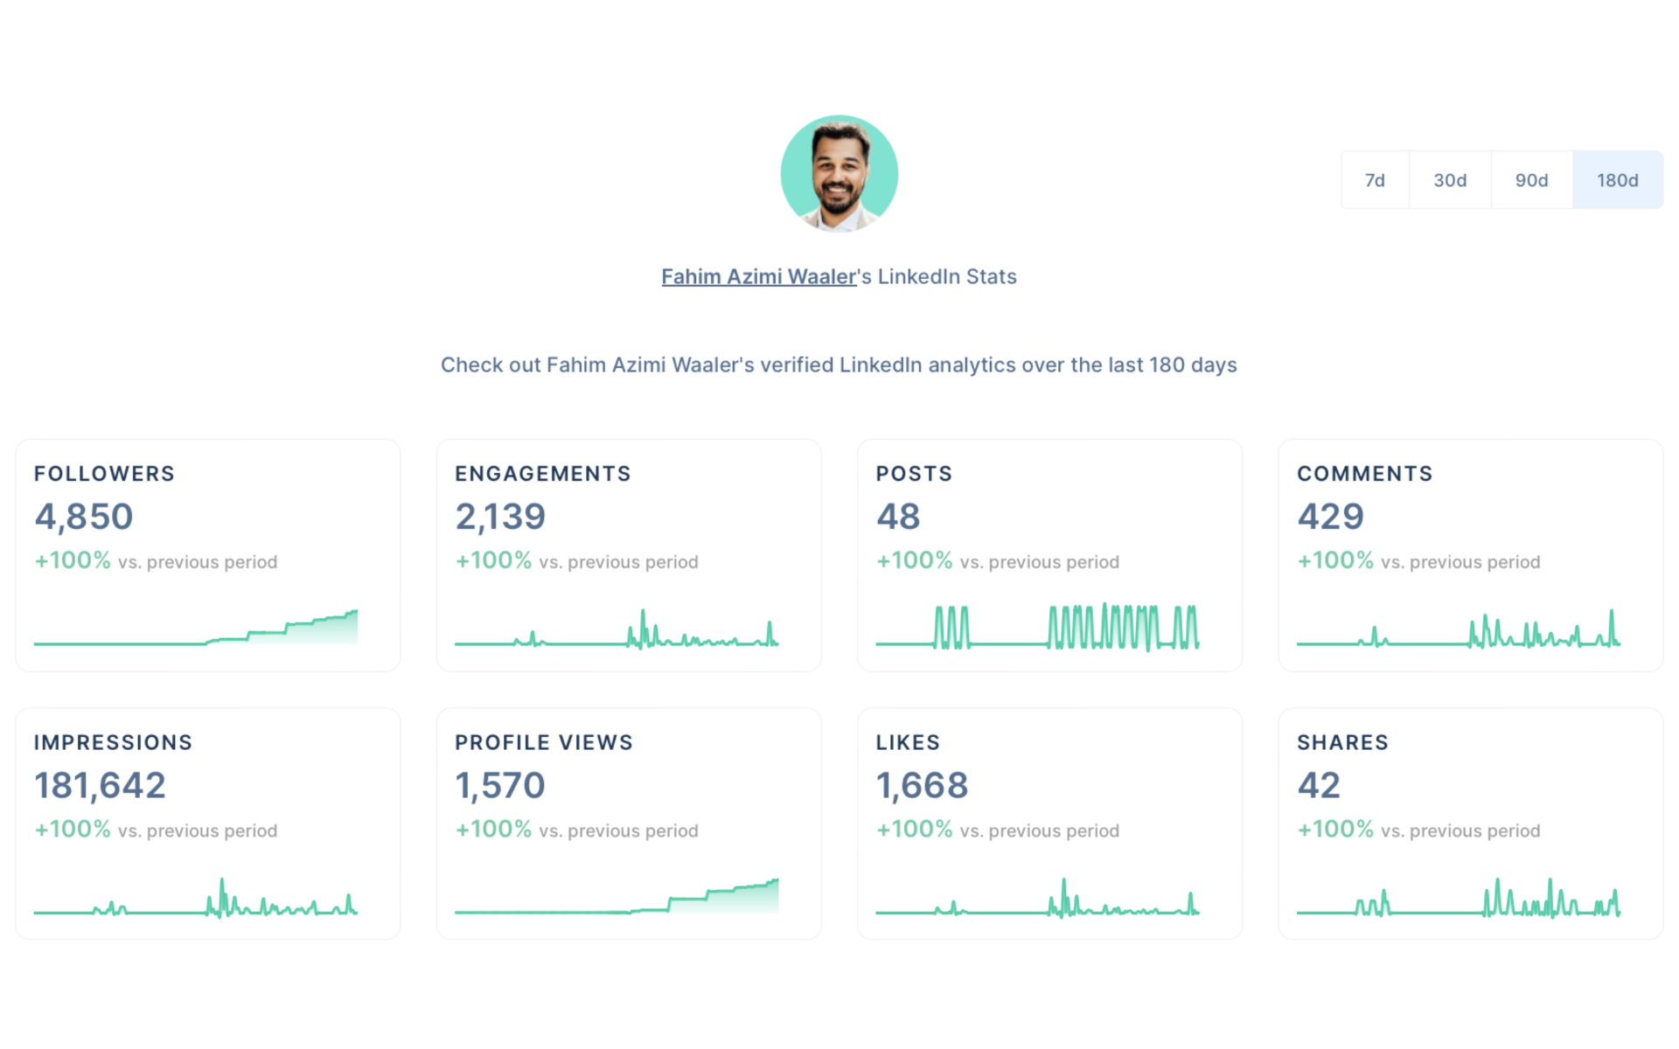Switch to the 30d time range

(1450, 180)
